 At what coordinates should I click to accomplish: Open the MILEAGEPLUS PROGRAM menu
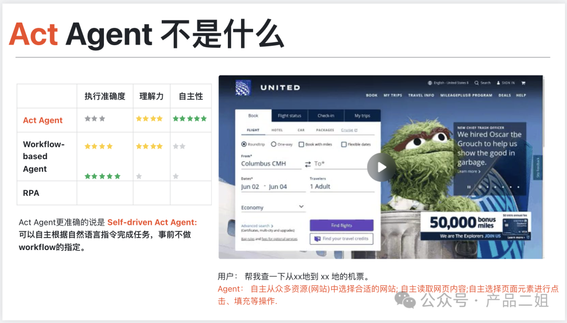pyautogui.click(x=466, y=96)
